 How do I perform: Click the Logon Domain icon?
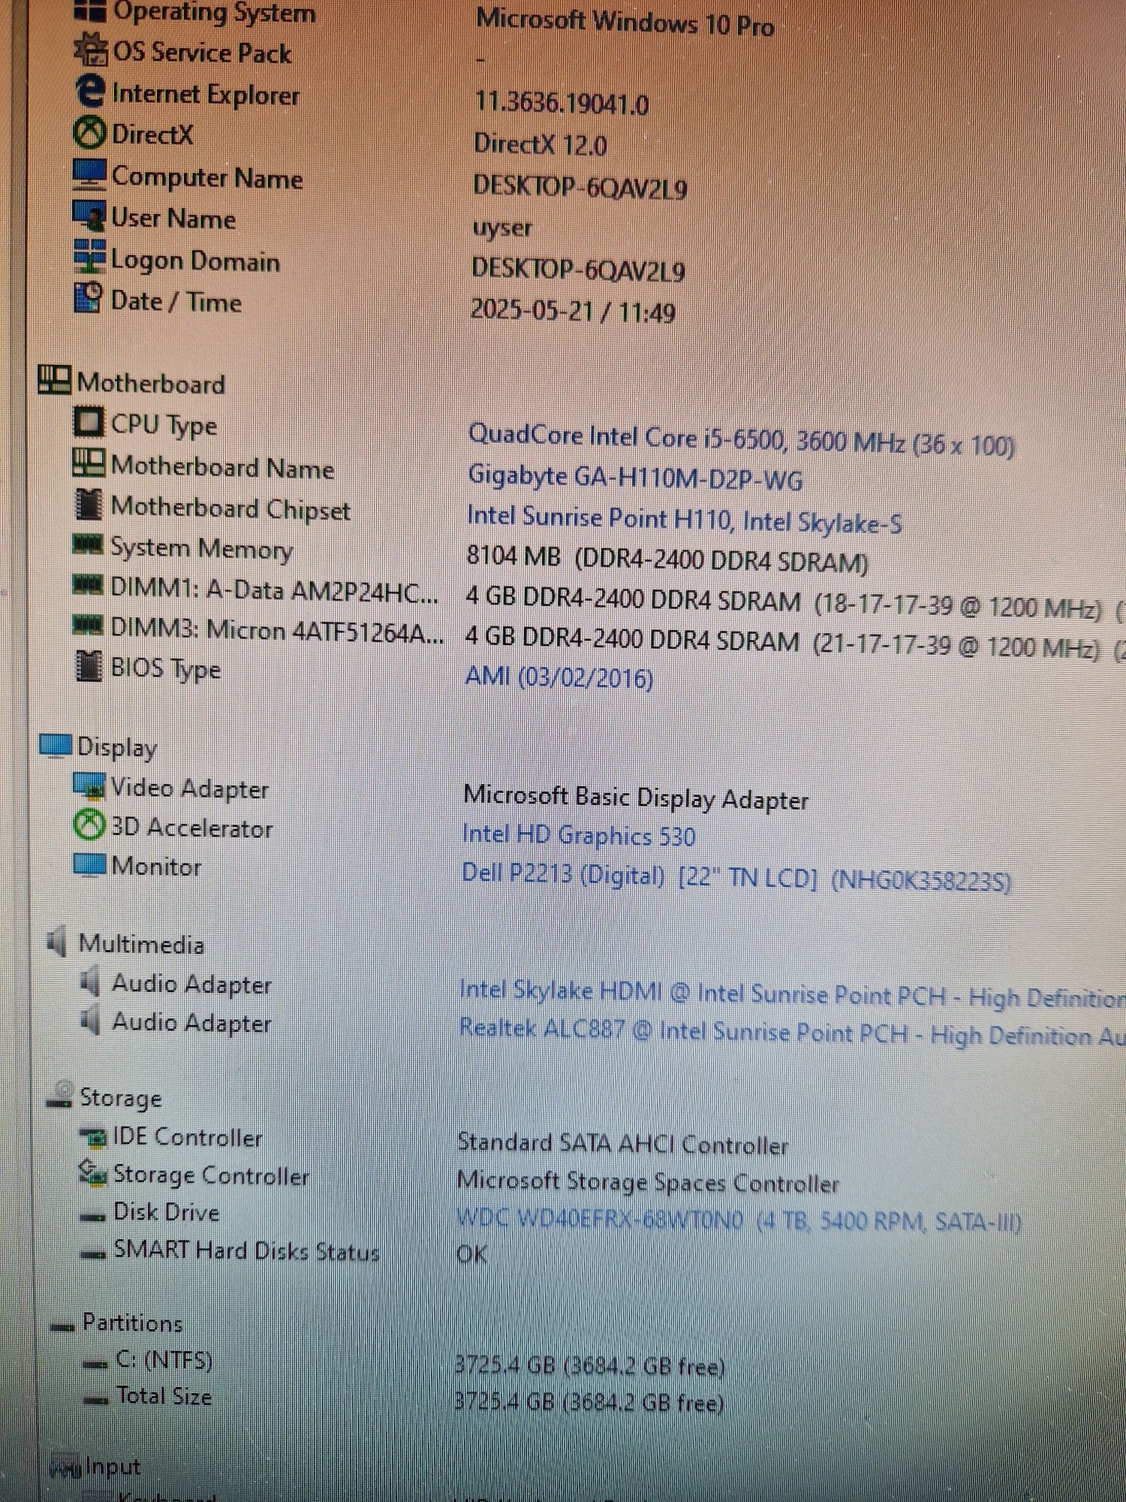click(89, 256)
